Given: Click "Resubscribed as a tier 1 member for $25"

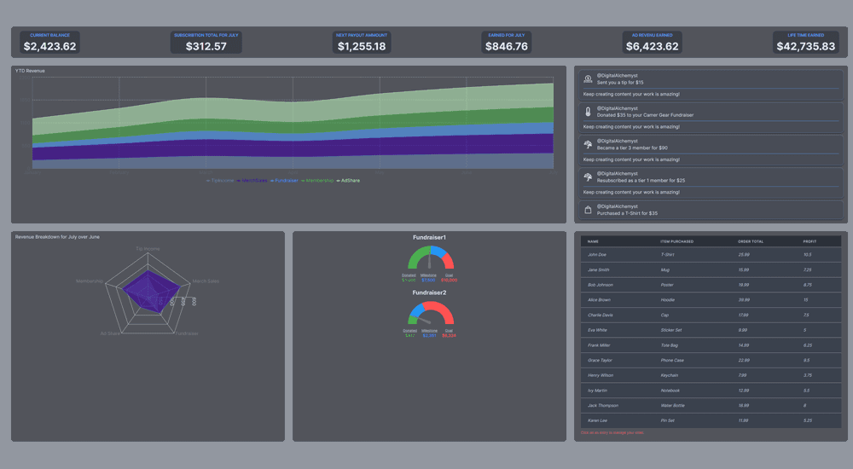Looking at the screenshot, I should click(641, 181).
